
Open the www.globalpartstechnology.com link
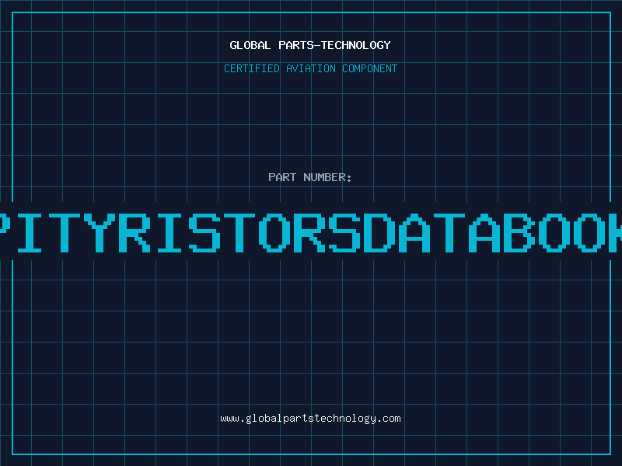[310, 418]
